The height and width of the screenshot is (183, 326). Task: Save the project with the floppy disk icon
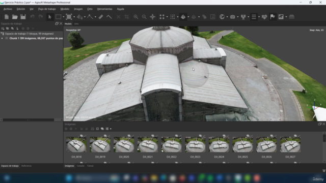click(23, 17)
